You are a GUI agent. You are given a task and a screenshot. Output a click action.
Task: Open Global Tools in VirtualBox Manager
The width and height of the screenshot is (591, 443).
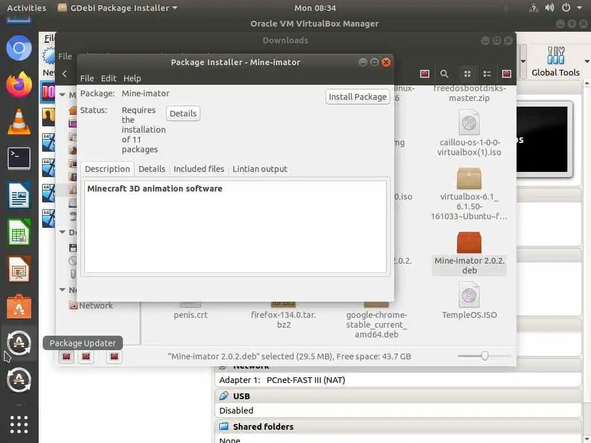pyautogui.click(x=556, y=61)
